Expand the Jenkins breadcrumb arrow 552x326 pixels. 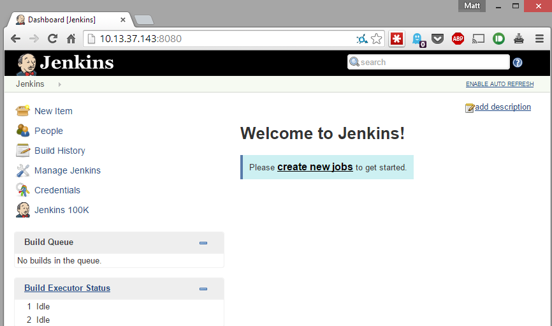click(59, 84)
